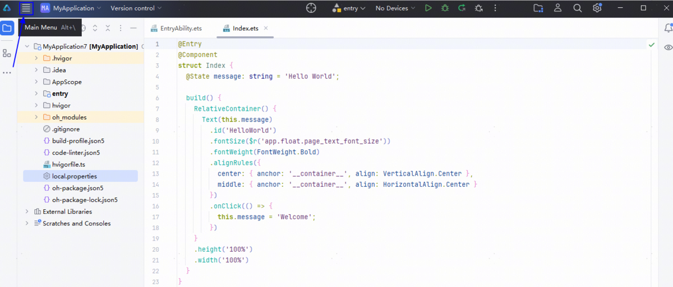Image resolution: width=673 pixels, height=287 pixels.
Task: Open the settings gear in title bar
Action: pyautogui.click(x=597, y=8)
